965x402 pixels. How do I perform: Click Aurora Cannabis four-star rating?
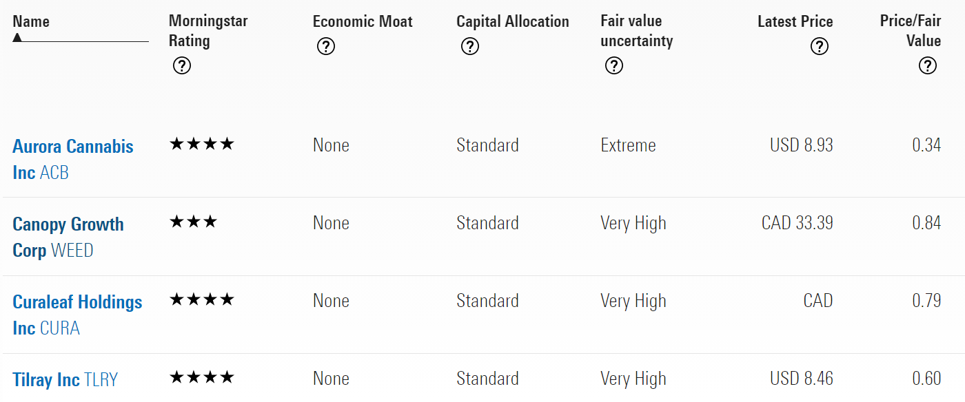tap(202, 145)
